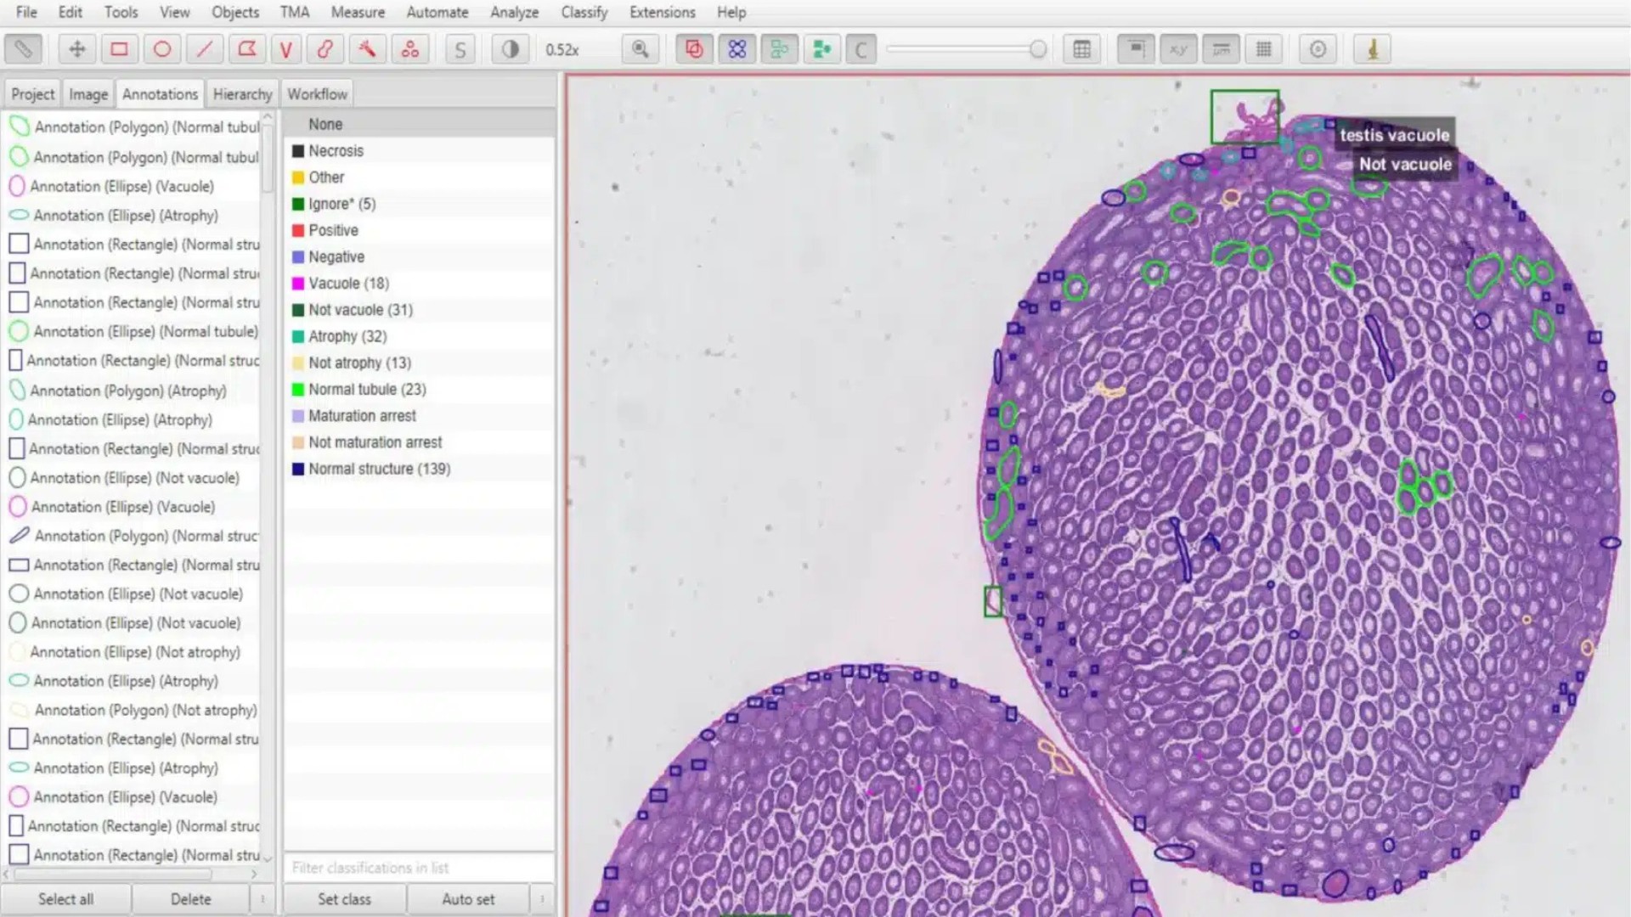
Task: Select the Line annotation tool
Action: pyautogui.click(x=204, y=49)
